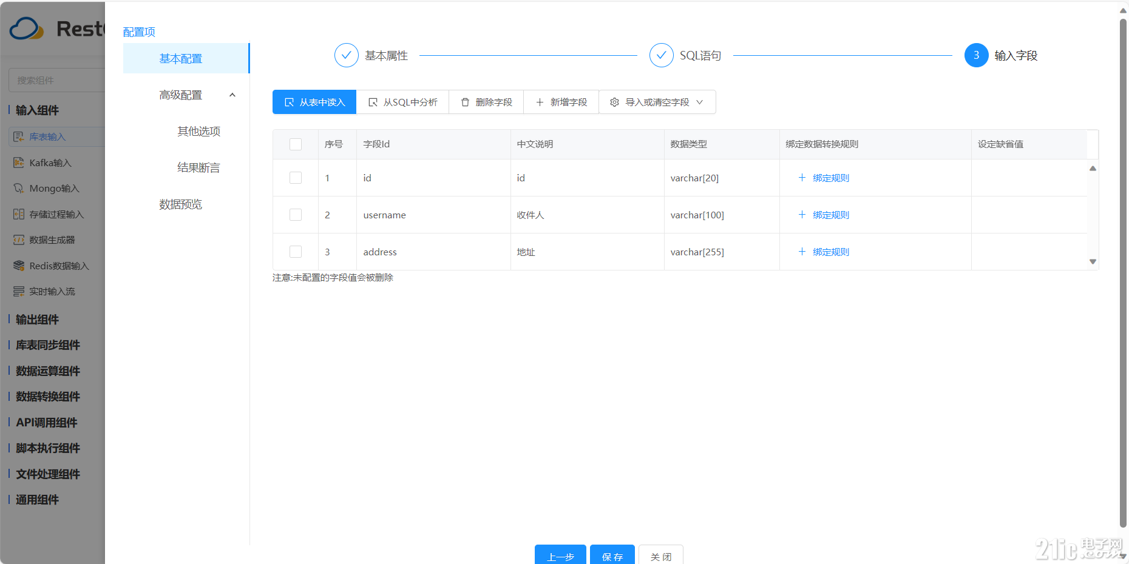The image size is (1129, 564).
Task: Click the step 3 circle for 输入字段
Action: (976, 55)
